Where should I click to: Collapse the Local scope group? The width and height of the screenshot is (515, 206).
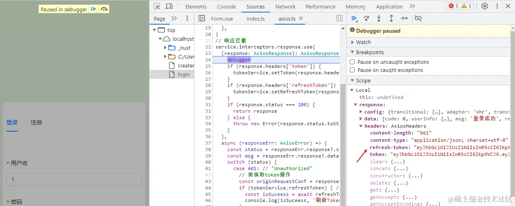pos(352,90)
